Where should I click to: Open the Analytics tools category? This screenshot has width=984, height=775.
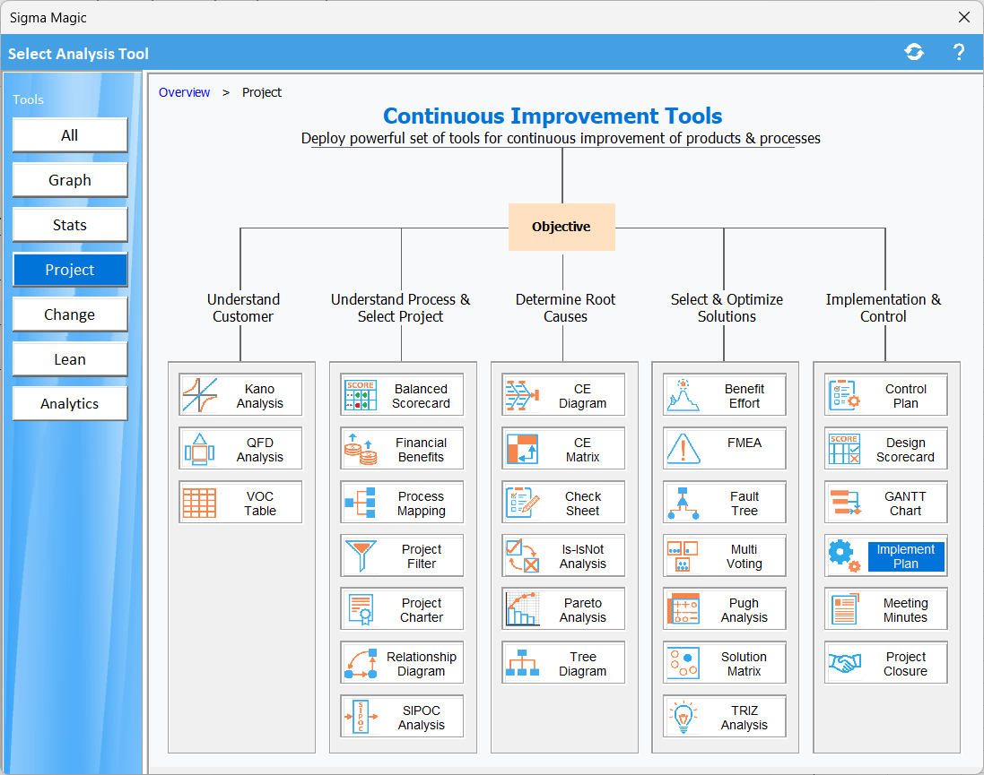pos(70,404)
